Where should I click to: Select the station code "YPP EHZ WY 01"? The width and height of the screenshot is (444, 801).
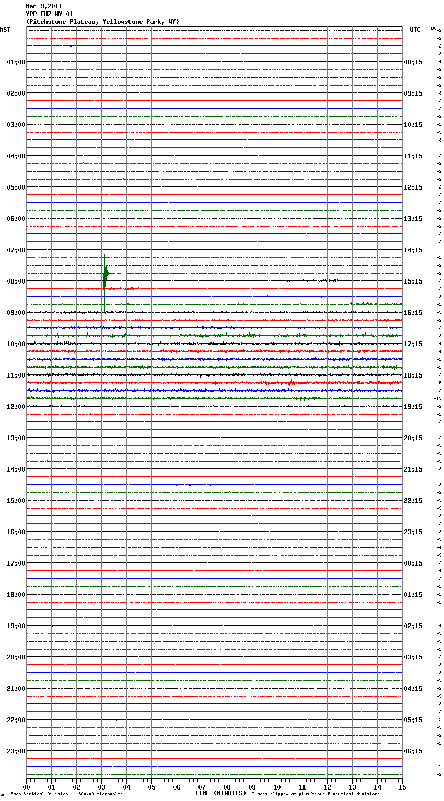50,14
